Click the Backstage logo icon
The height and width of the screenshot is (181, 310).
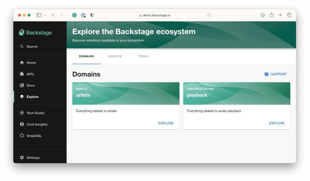[x=22, y=33]
